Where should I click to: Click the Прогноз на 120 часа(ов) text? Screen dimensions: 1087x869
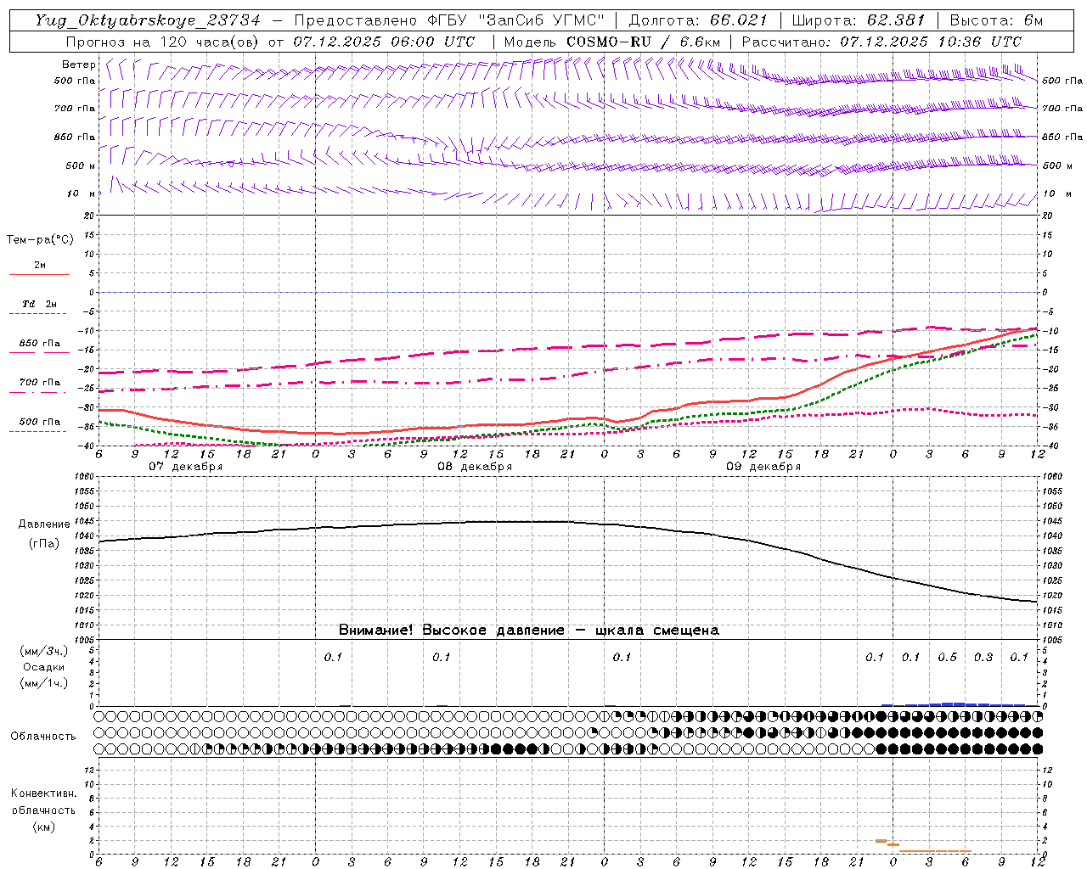pos(162,42)
